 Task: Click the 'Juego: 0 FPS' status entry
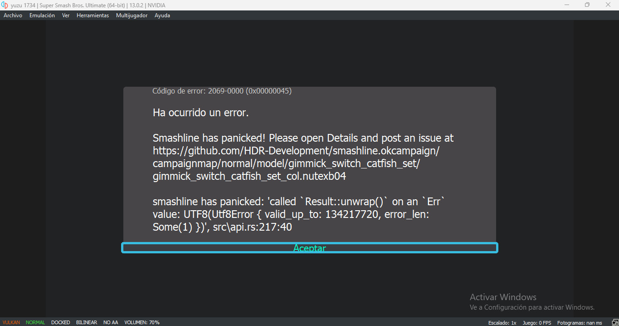coord(537,323)
